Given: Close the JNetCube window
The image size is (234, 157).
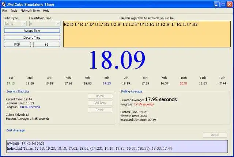Looking at the screenshot, I should [230, 4].
